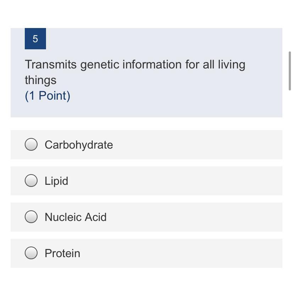The width and height of the screenshot is (293, 288).
Task: Click the "(1 Point)" score label
Action: pyautogui.click(x=48, y=96)
